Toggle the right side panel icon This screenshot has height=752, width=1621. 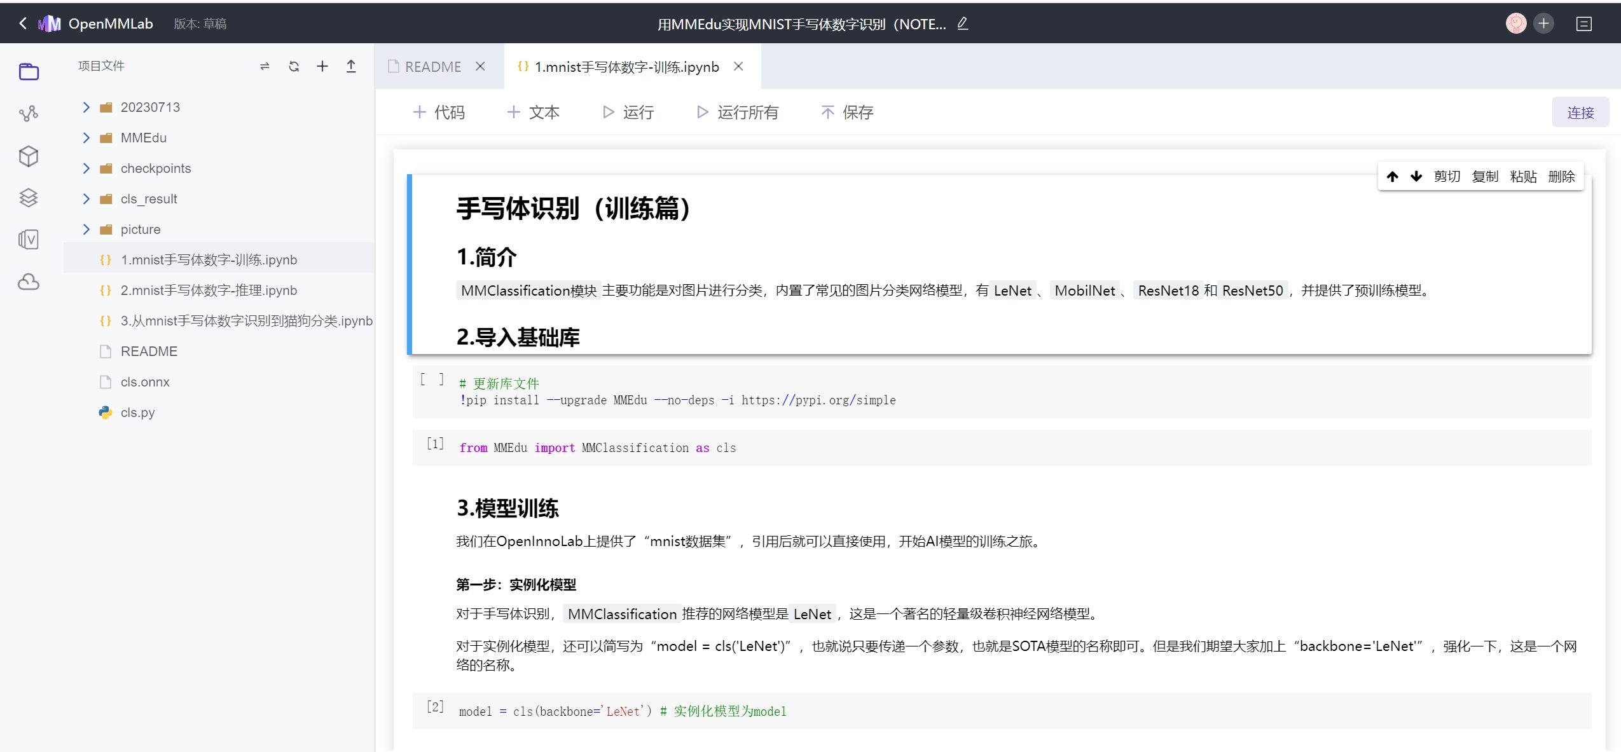(1584, 24)
